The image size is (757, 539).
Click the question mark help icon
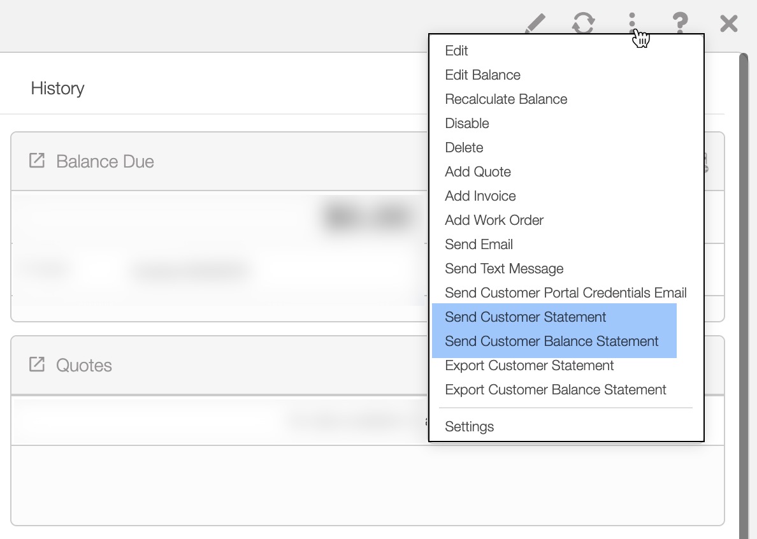[680, 24]
